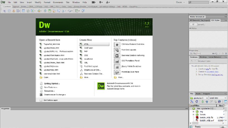Click the Server-Side Include icon
The height and width of the screenshot is (128, 228).
(x=54, y=11)
